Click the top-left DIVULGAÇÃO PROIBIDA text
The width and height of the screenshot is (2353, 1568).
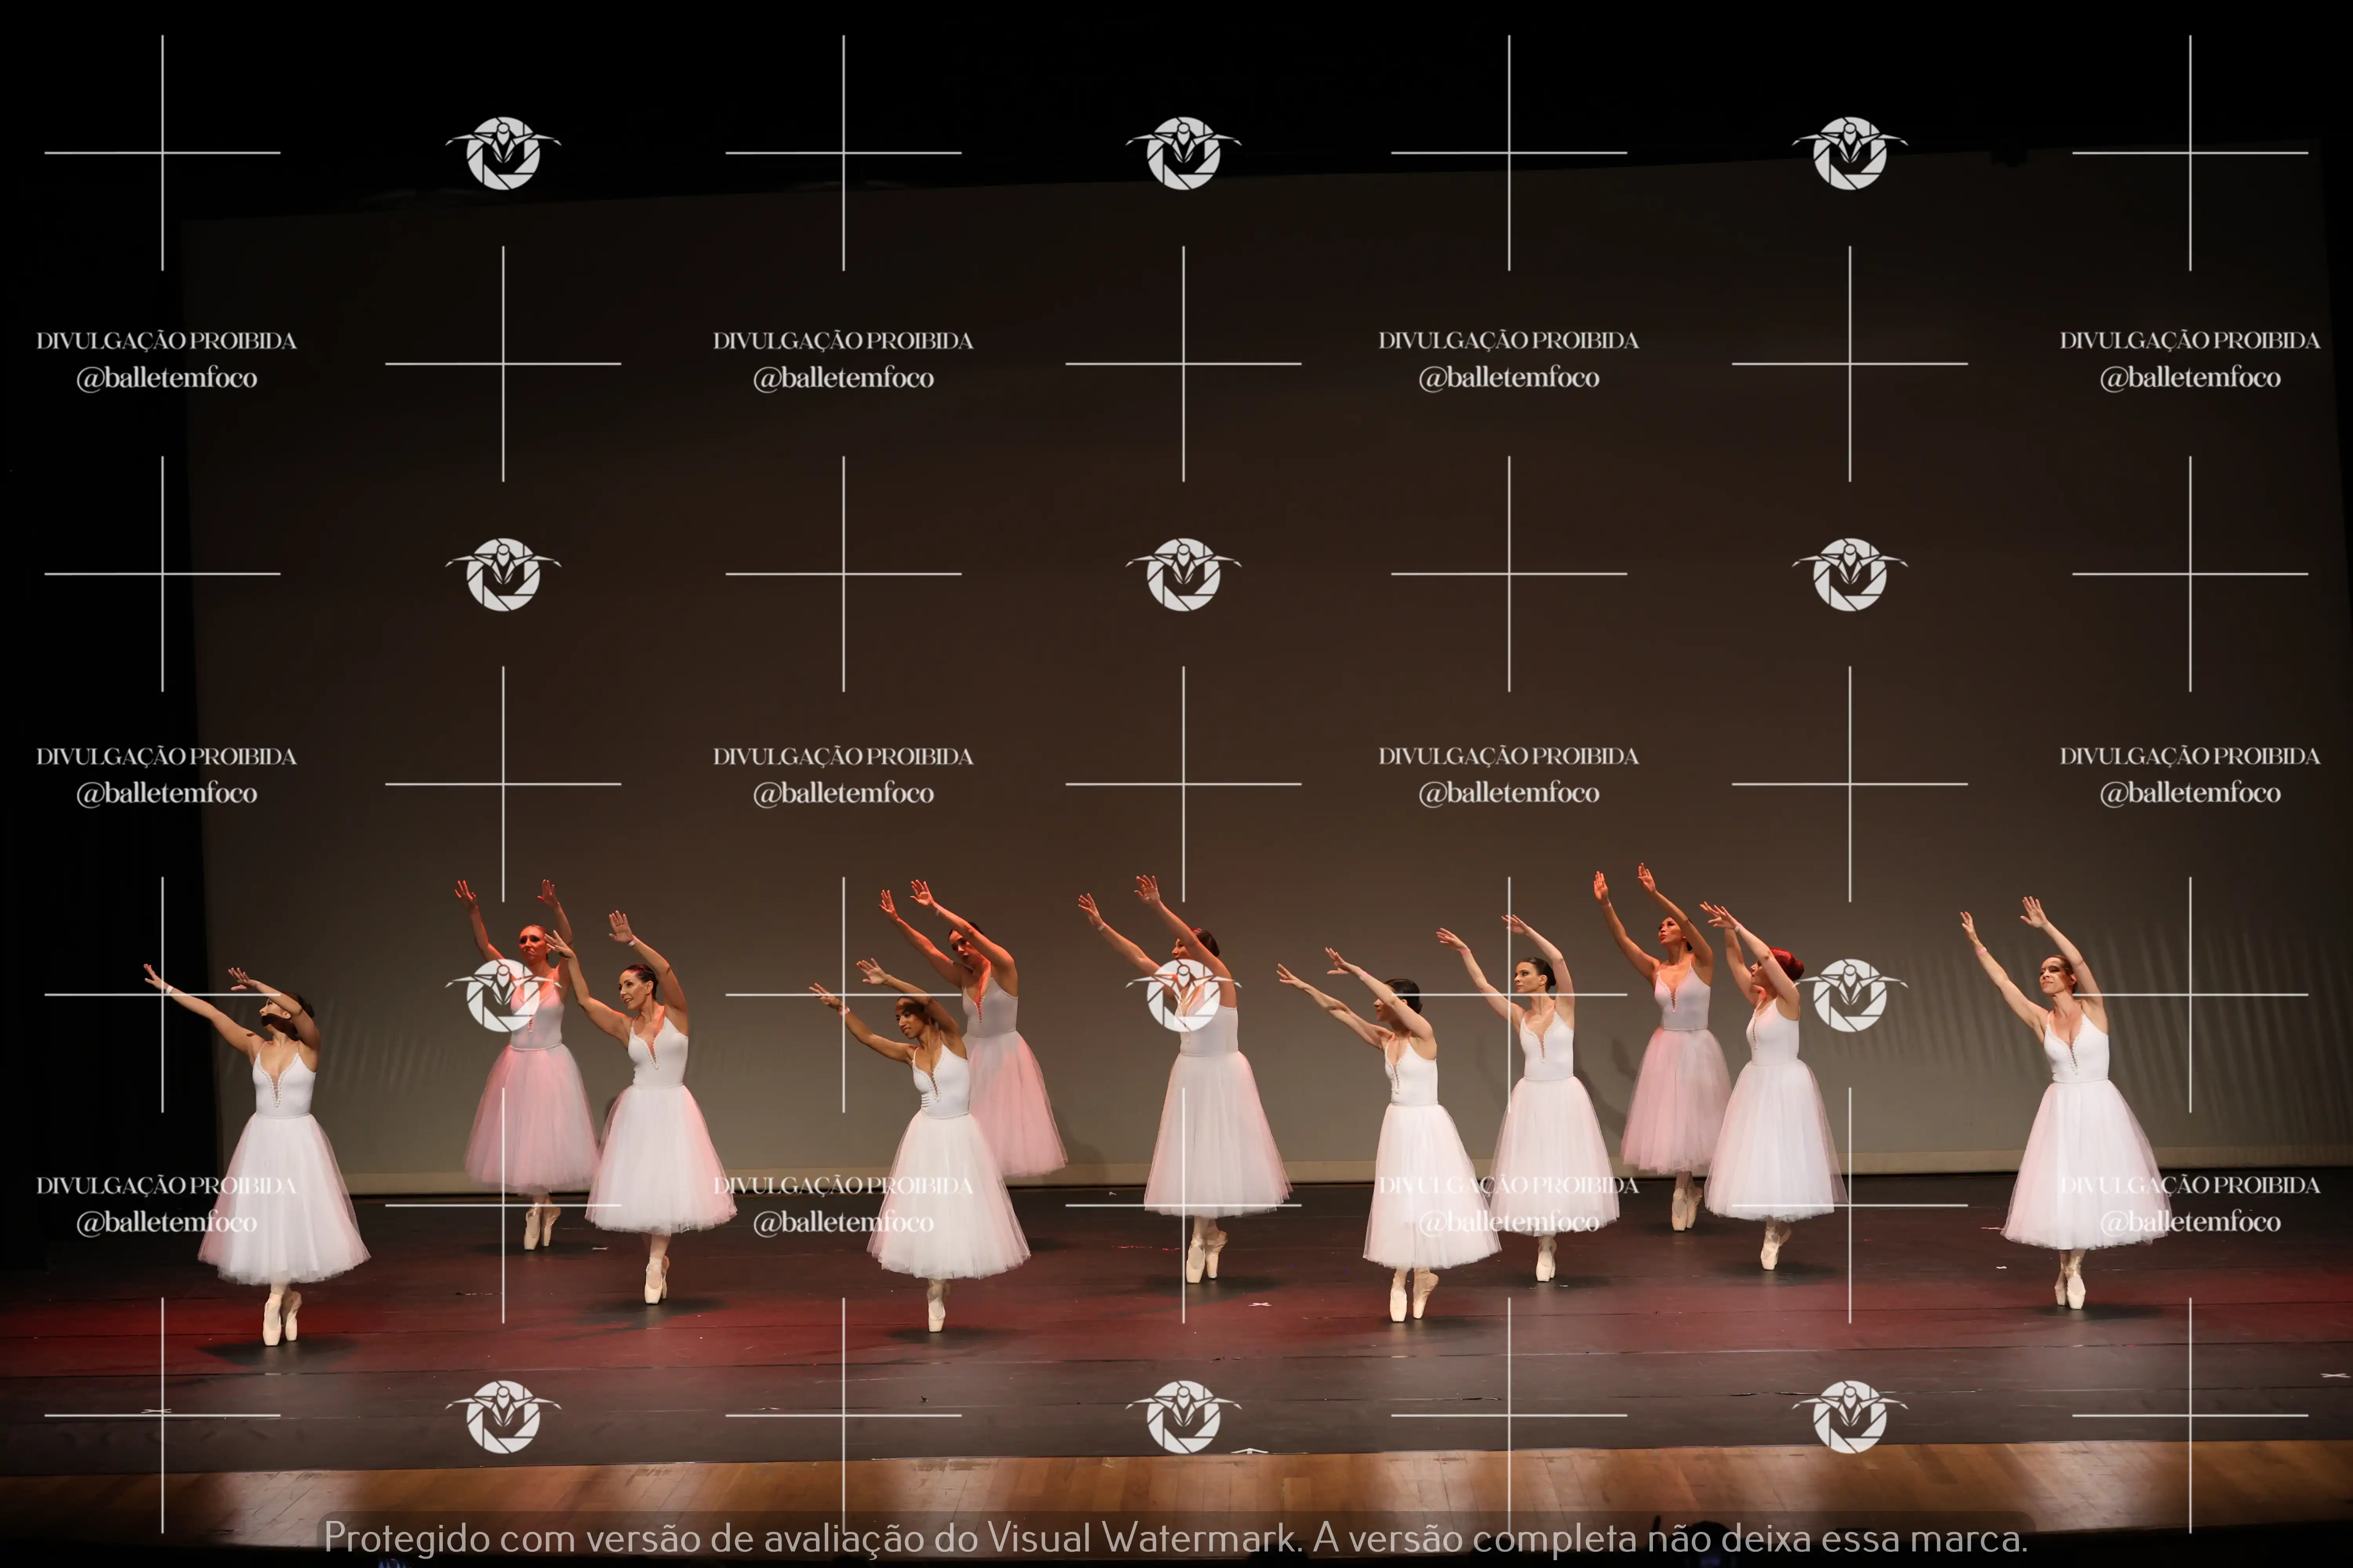point(167,341)
